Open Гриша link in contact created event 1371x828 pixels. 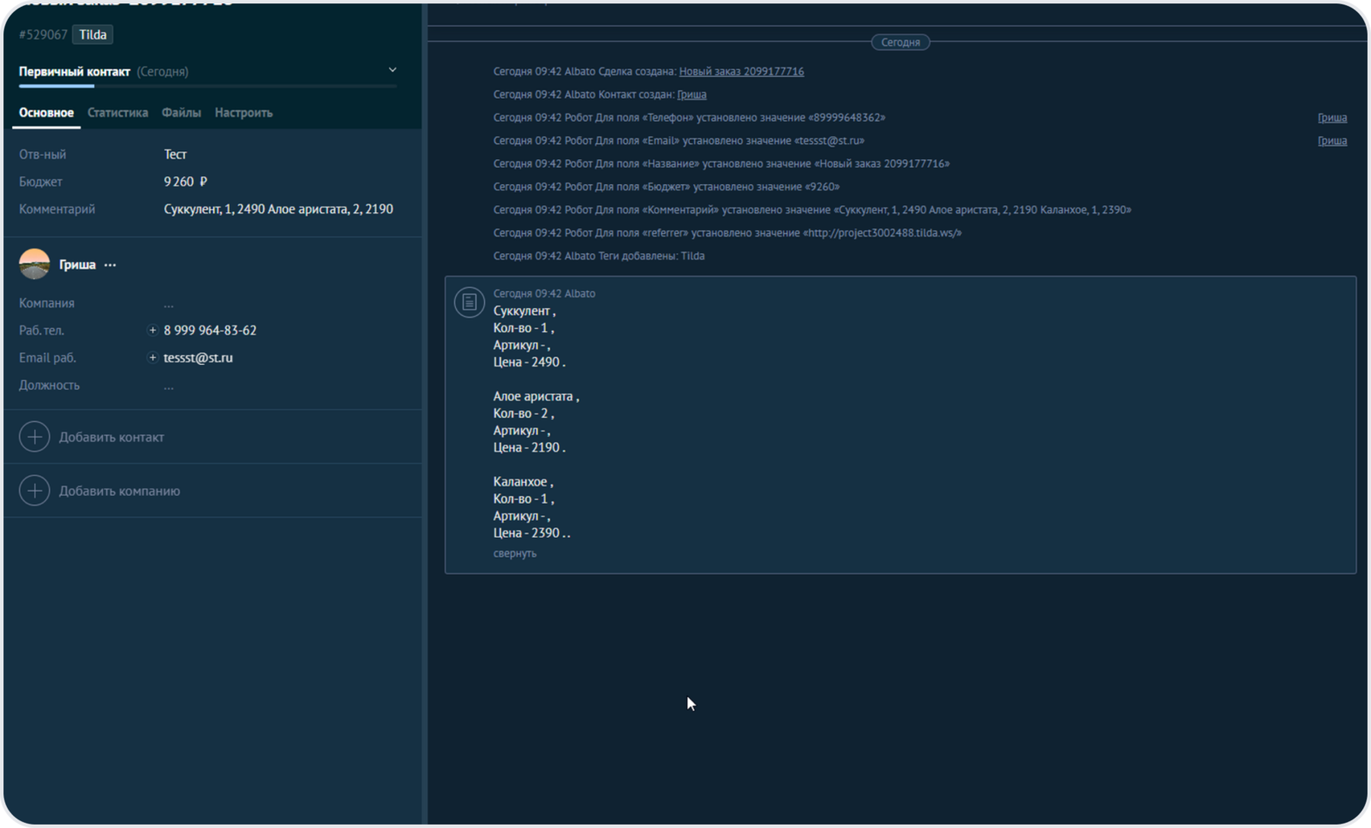point(691,94)
